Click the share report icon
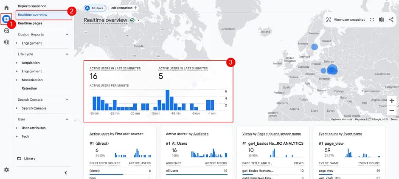The image size is (399, 179). [391, 19]
